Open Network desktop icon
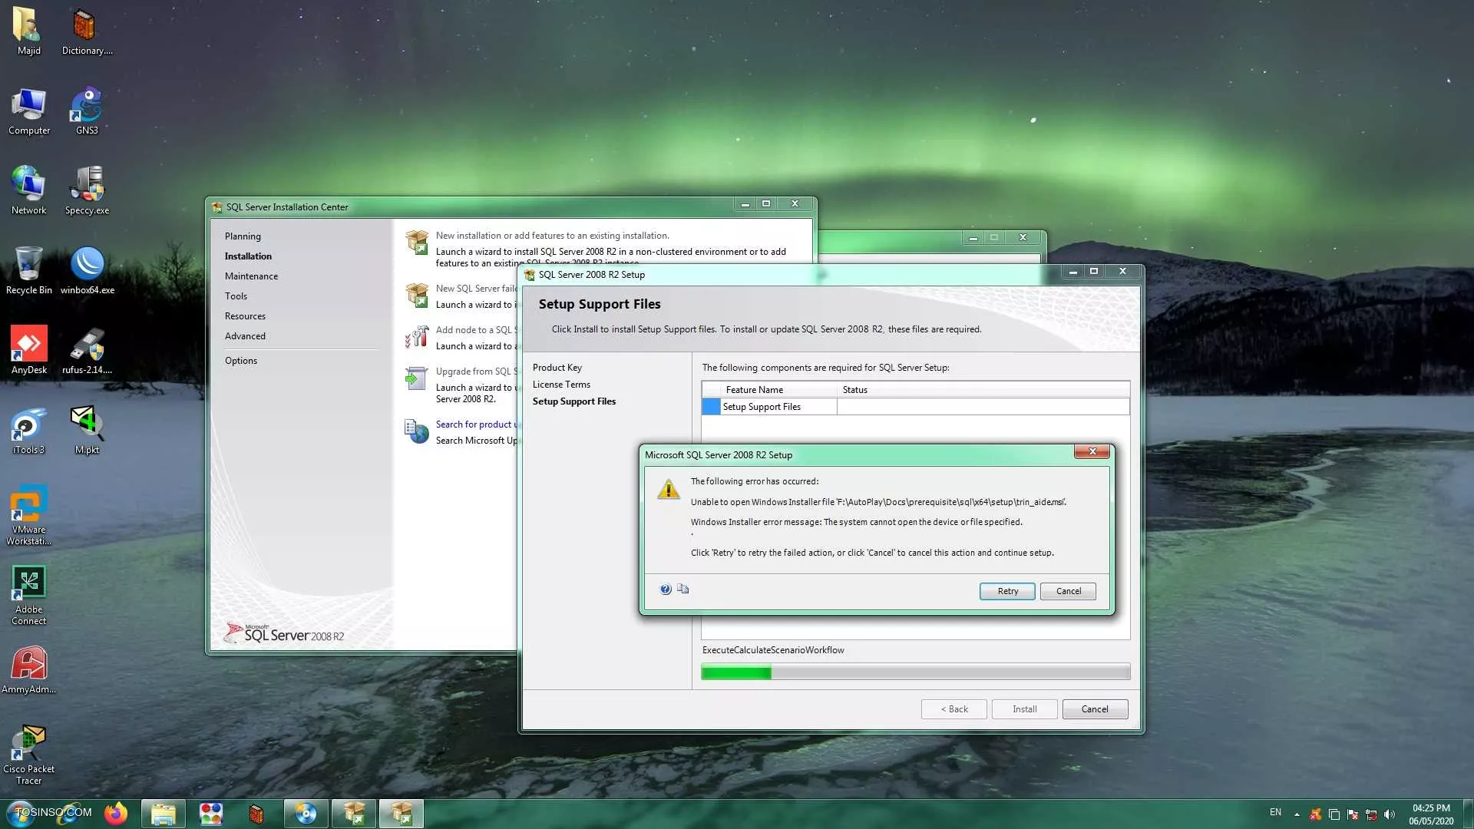 pos(28,191)
